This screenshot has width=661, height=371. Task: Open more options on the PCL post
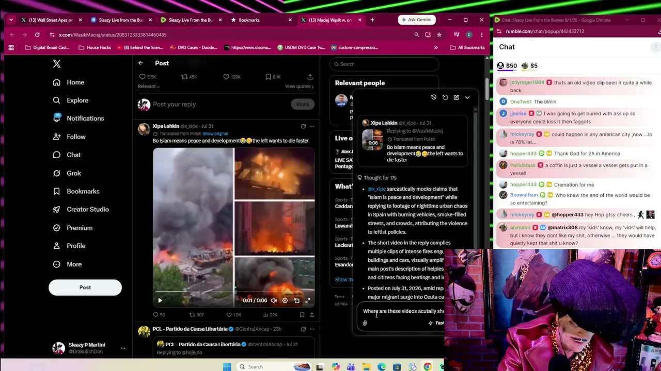pos(311,329)
